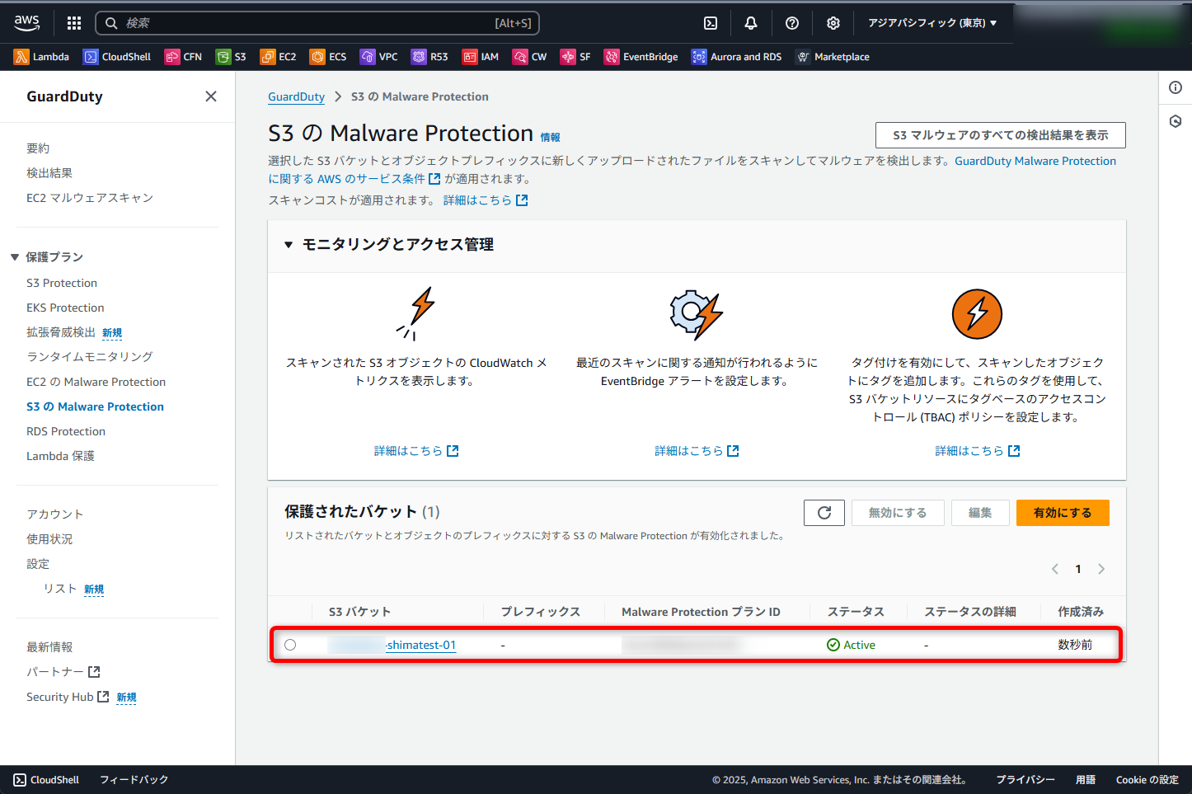Screen dimensions: 1192x794
Task: Open Lambda 保護 in navigation
Action: point(60,456)
